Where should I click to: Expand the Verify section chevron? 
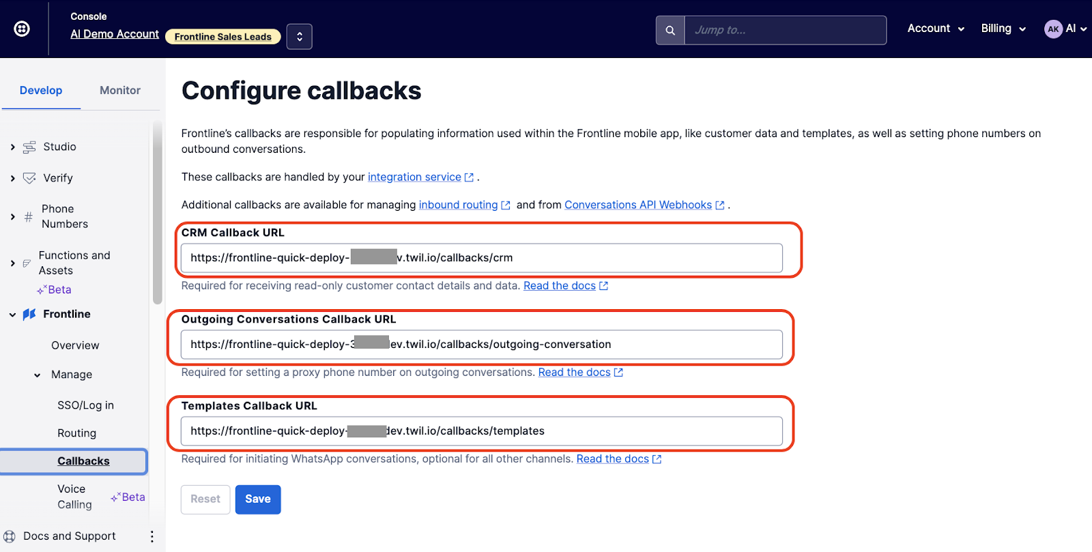12,178
